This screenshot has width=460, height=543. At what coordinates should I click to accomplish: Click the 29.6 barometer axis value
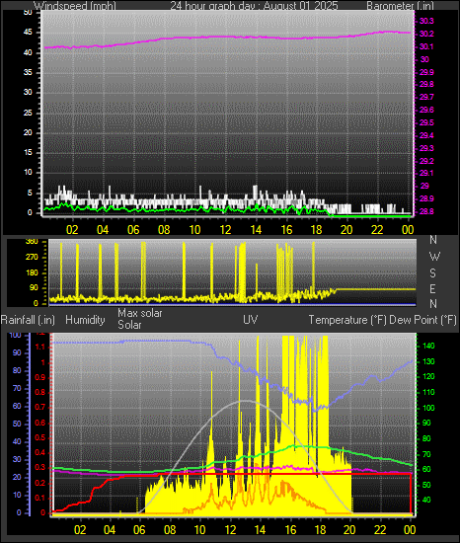pyautogui.click(x=426, y=110)
